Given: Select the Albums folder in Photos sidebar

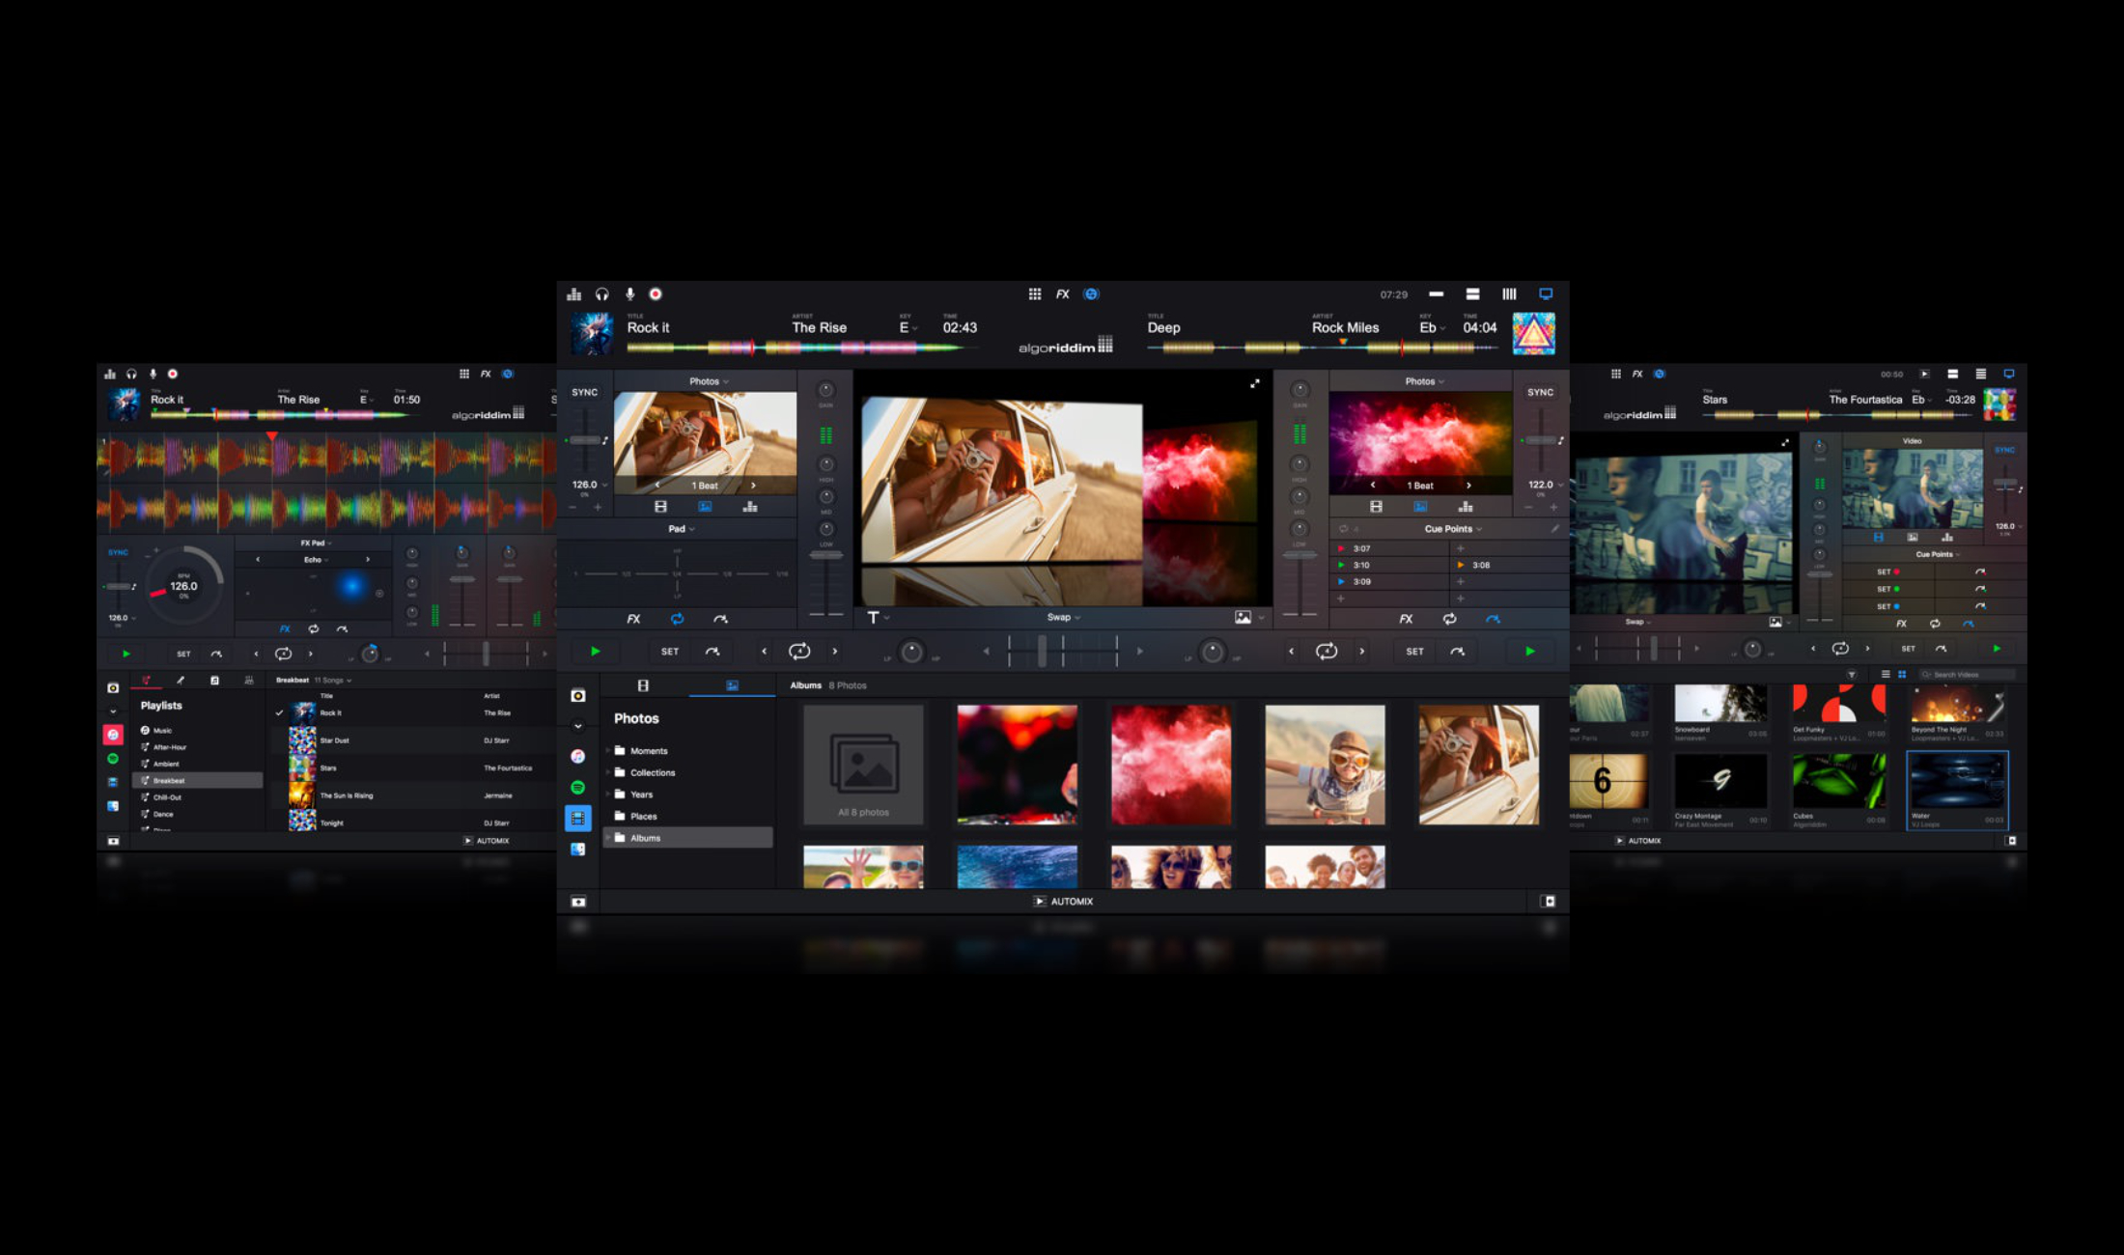Looking at the screenshot, I should pyautogui.click(x=645, y=838).
